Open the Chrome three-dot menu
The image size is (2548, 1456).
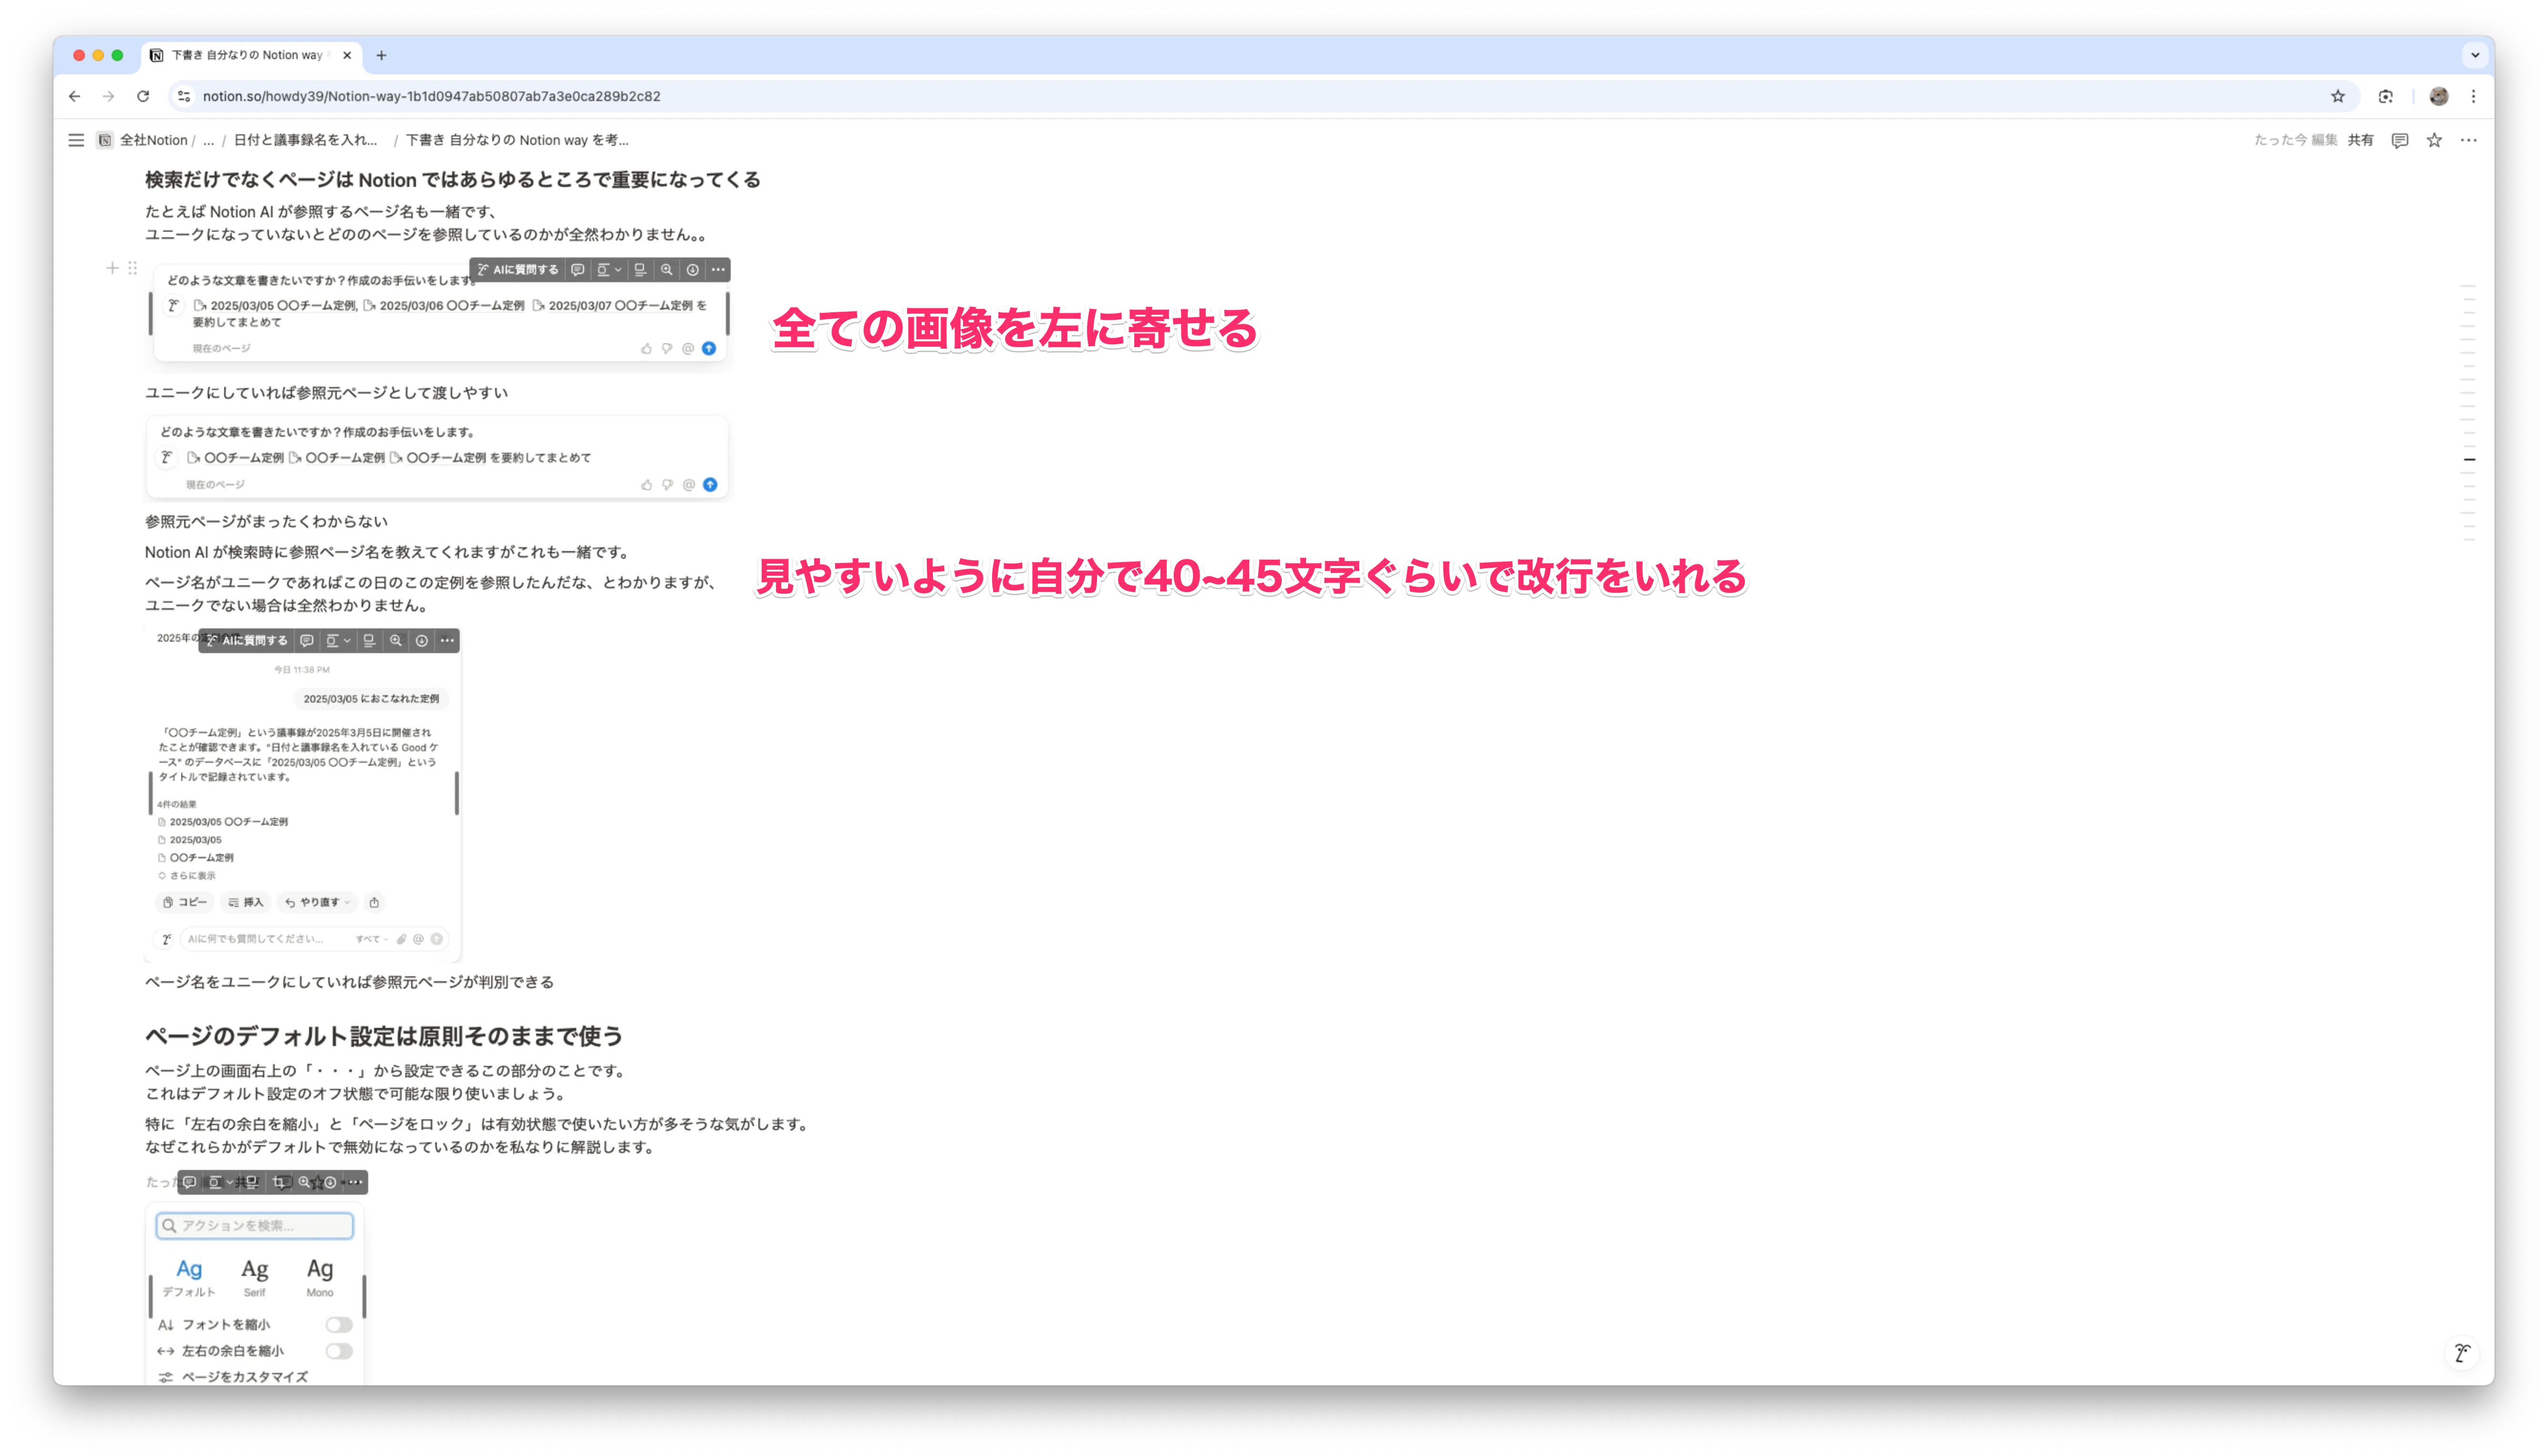2473,96
